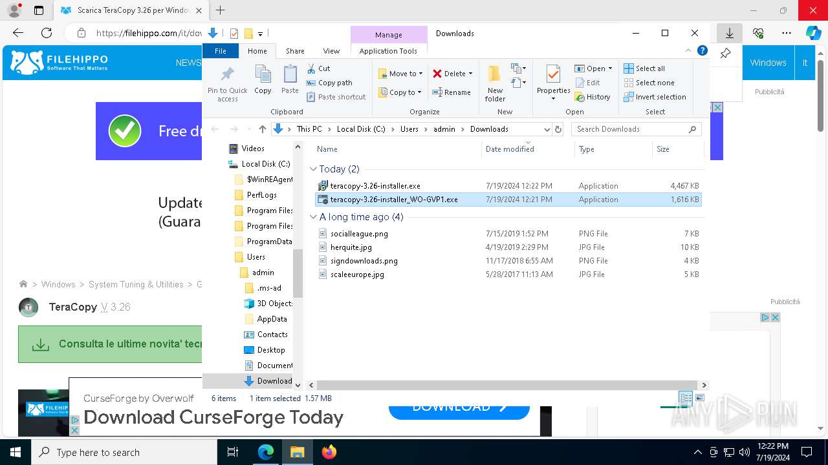Image resolution: width=828 pixels, height=465 pixels.
Task: Click Select none in ribbon
Action: (x=649, y=83)
